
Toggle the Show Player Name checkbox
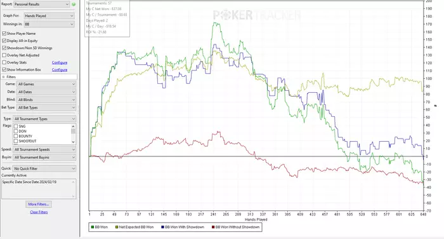click(x=4, y=34)
